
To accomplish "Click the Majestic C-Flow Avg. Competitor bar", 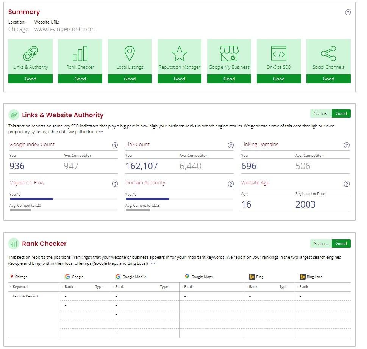I will [20, 210].
